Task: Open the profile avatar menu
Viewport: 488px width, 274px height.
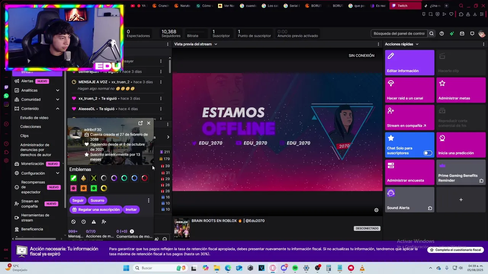Action: click(x=482, y=33)
